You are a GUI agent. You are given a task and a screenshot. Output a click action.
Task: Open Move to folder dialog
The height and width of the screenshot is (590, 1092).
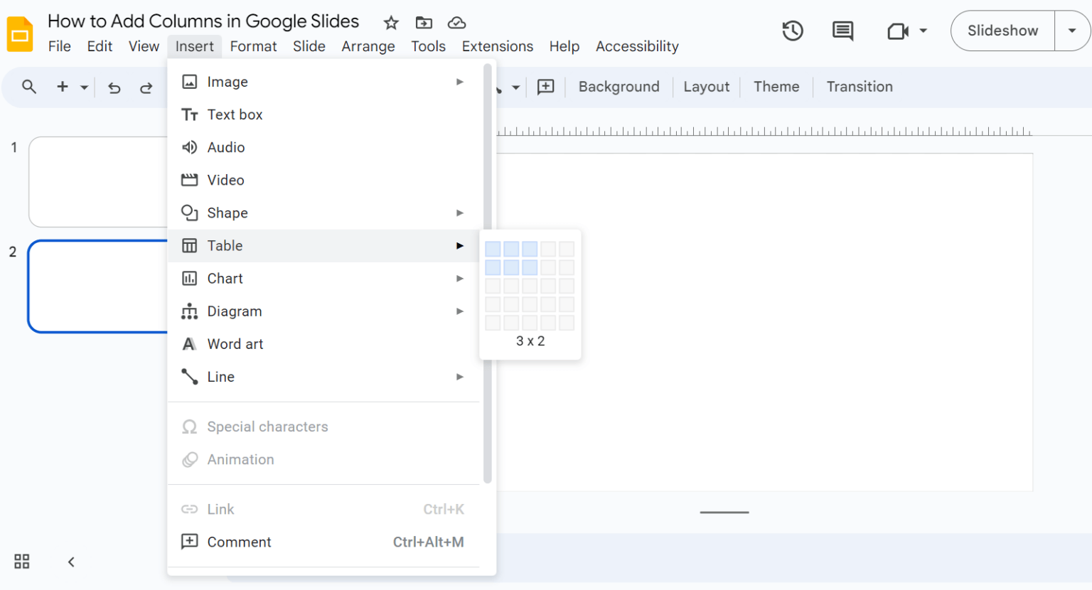coord(424,23)
